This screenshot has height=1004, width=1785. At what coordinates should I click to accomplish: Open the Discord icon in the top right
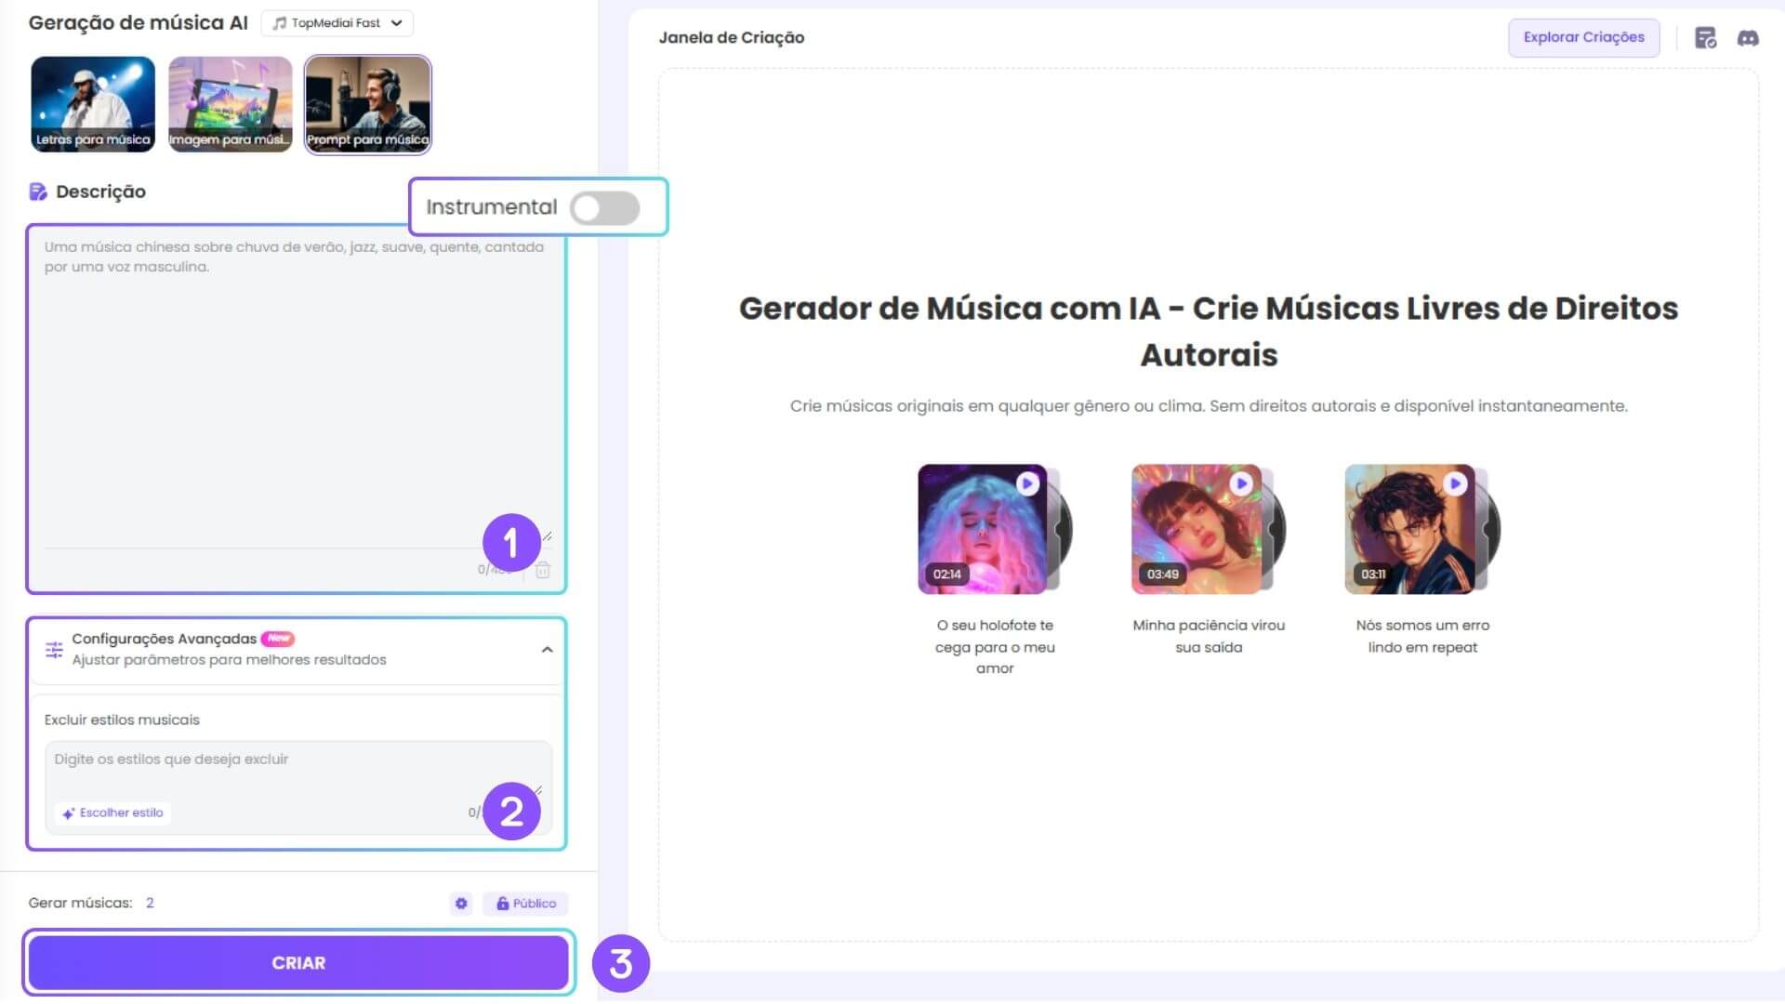tap(1749, 38)
